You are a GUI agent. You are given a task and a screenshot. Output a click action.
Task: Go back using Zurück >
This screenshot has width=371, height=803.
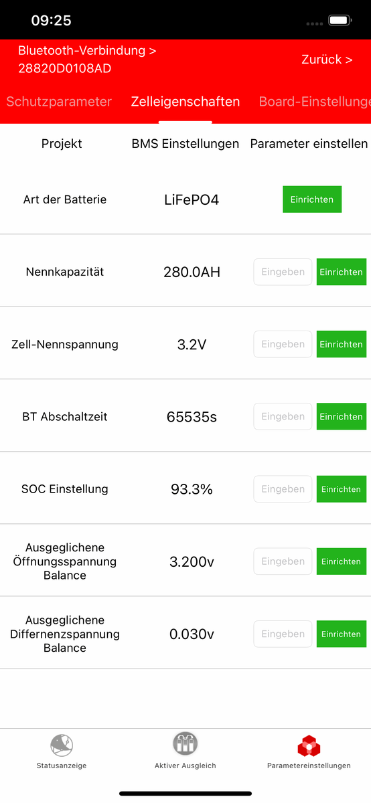(x=327, y=60)
